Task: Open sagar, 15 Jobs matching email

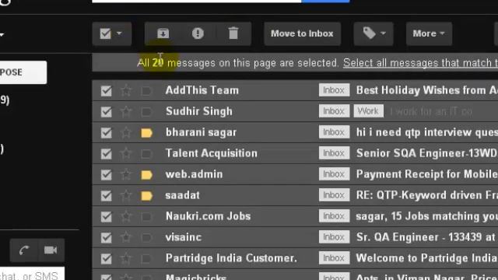Action: [427, 216]
